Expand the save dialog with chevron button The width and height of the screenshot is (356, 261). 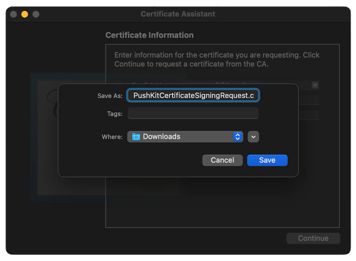[253, 137]
